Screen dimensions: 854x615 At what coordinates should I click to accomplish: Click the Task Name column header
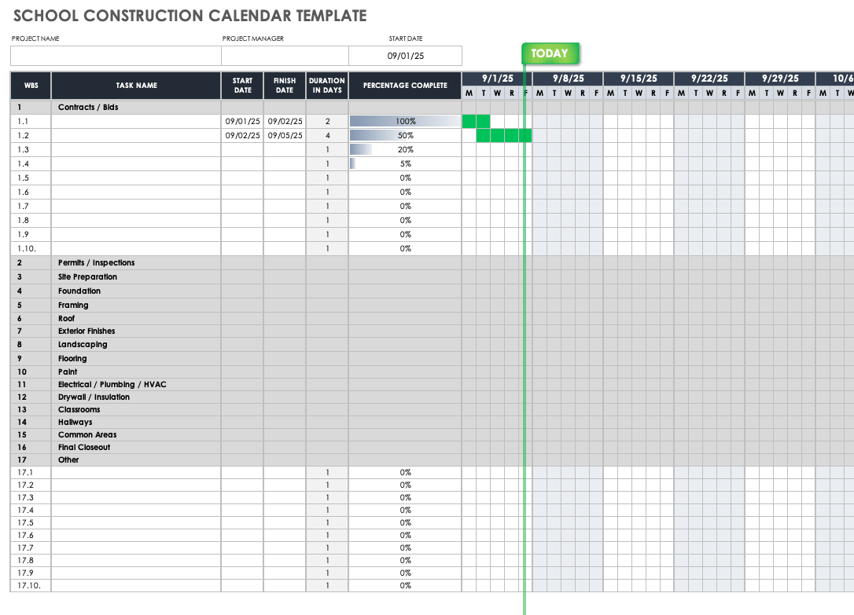(x=136, y=86)
